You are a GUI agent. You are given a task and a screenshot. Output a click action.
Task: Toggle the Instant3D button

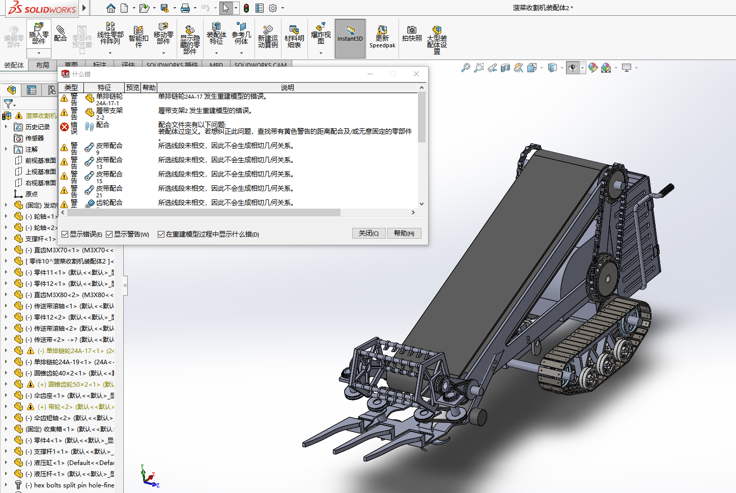point(350,39)
